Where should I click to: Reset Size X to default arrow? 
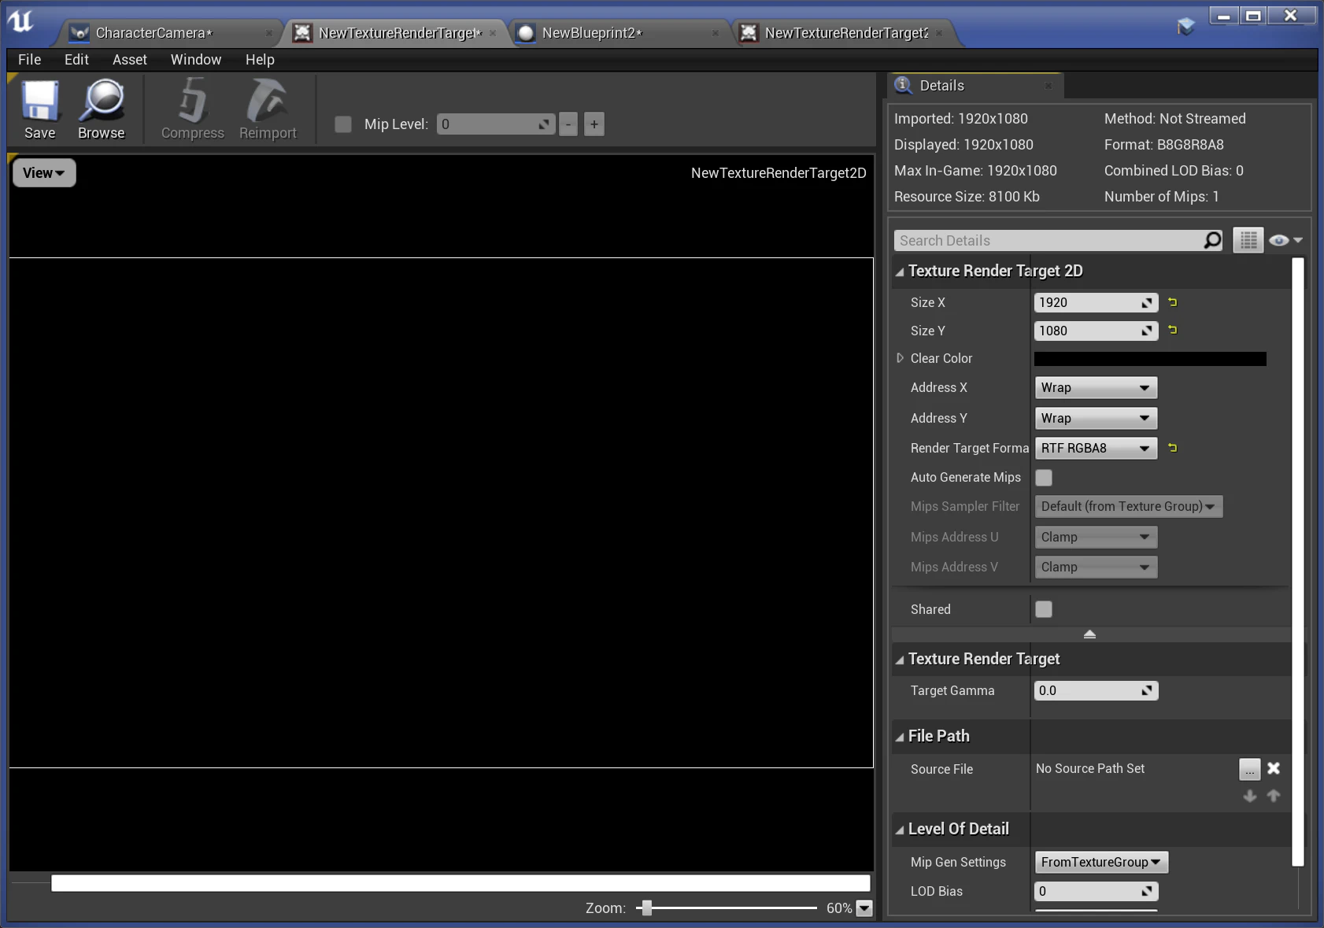coord(1172,302)
